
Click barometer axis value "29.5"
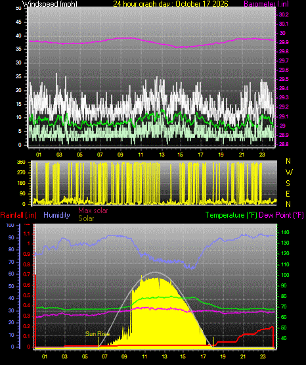click(x=284, y=79)
